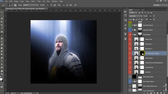This screenshot has height=94, width=168.
Task: Expand the Add Soft Contrast group
Action: click(133, 25)
